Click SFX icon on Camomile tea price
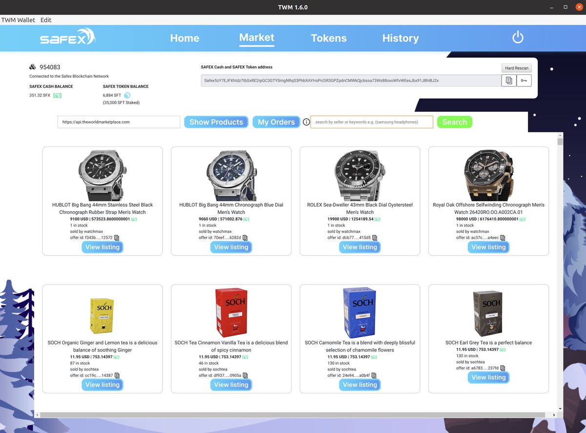This screenshot has height=433, width=586. click(374, 357)
